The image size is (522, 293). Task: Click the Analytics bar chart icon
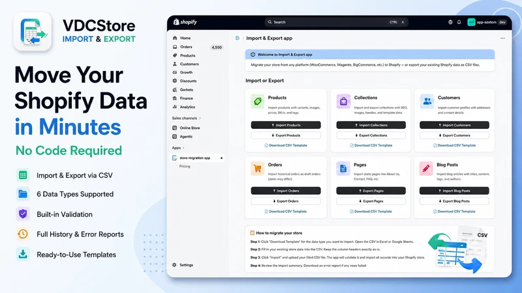pyautogui.click(x=175, y=107)
